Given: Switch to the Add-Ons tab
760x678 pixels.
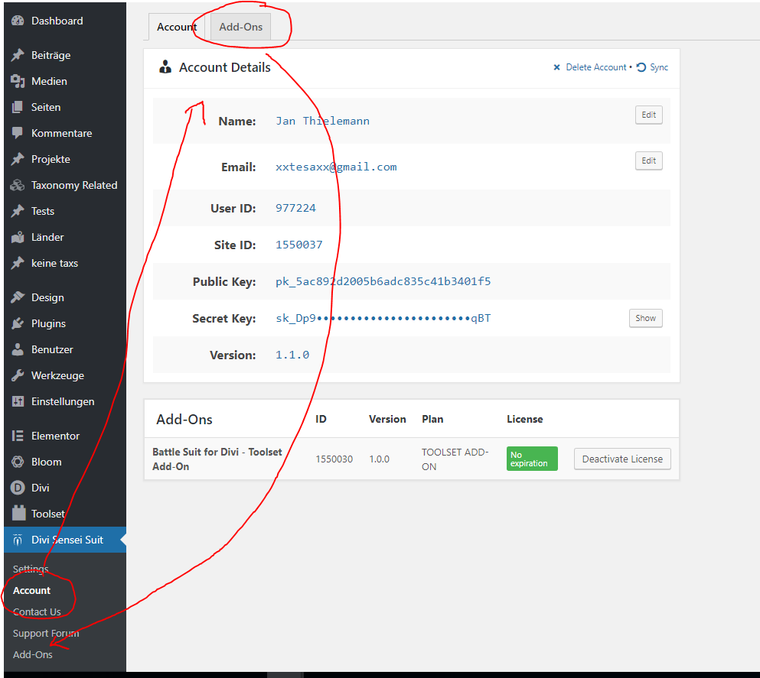Looking at the screenshot, I should coord(240,27).
